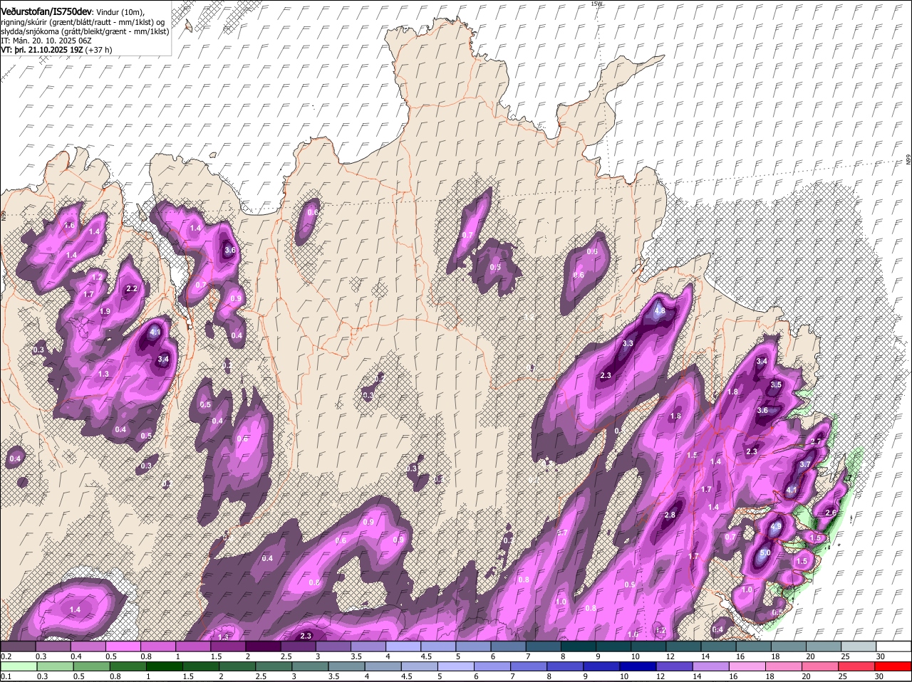Pick the 4 swatch in the lower legend row
912x682 pixels.
tap(383, 667)
